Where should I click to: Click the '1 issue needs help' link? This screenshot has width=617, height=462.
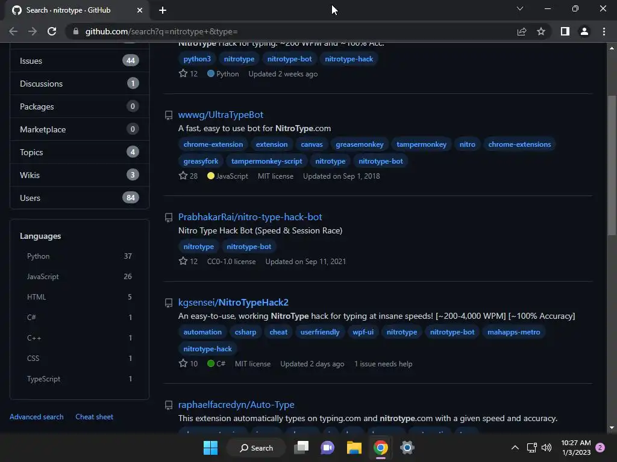[383, 364]
